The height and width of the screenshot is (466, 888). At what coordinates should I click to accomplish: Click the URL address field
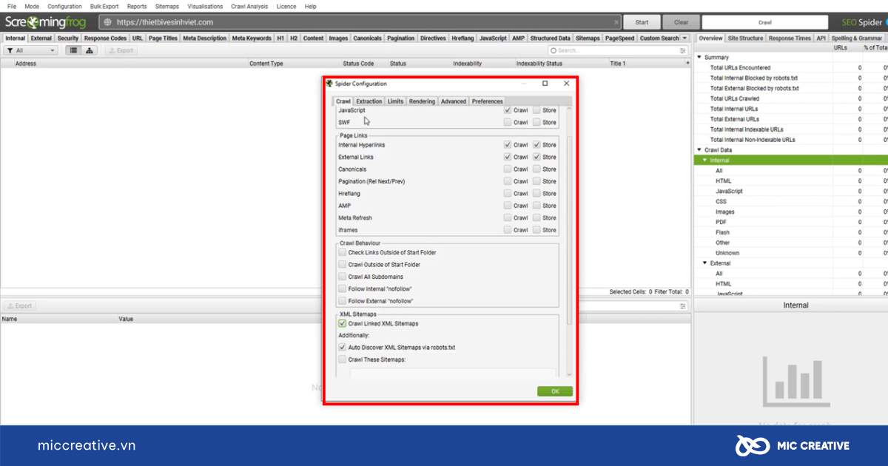click(360, 22)
